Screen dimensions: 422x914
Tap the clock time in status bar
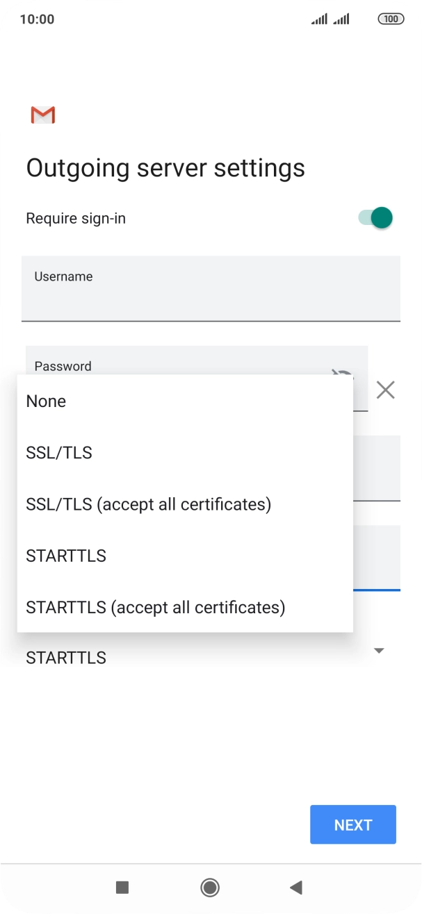click(x=37, y=19)
